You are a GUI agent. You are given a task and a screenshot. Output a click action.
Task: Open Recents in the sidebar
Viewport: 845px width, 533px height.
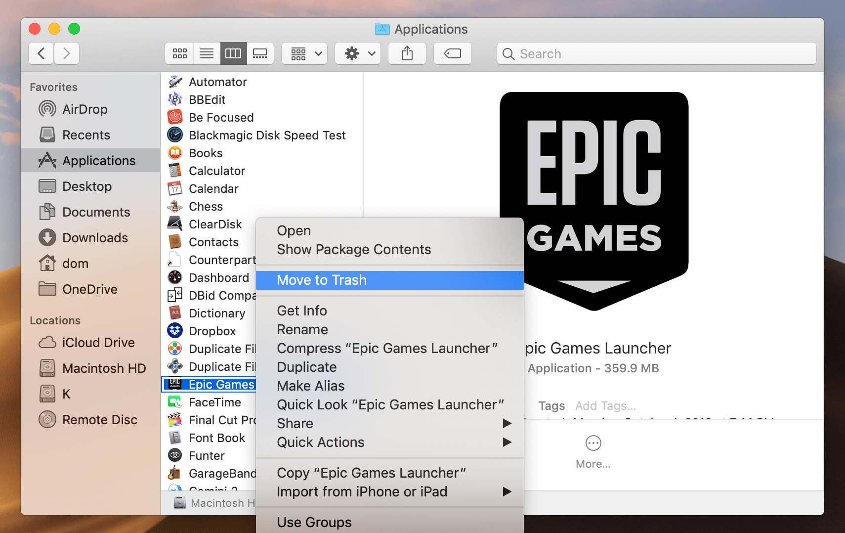coord(90,135)
